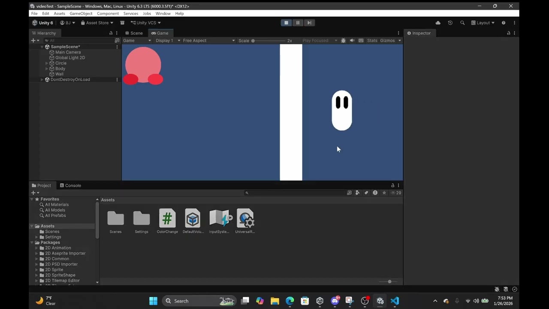549x309 pixels.
Task: Toggle hidden packages visibility count
Action: 396,193
